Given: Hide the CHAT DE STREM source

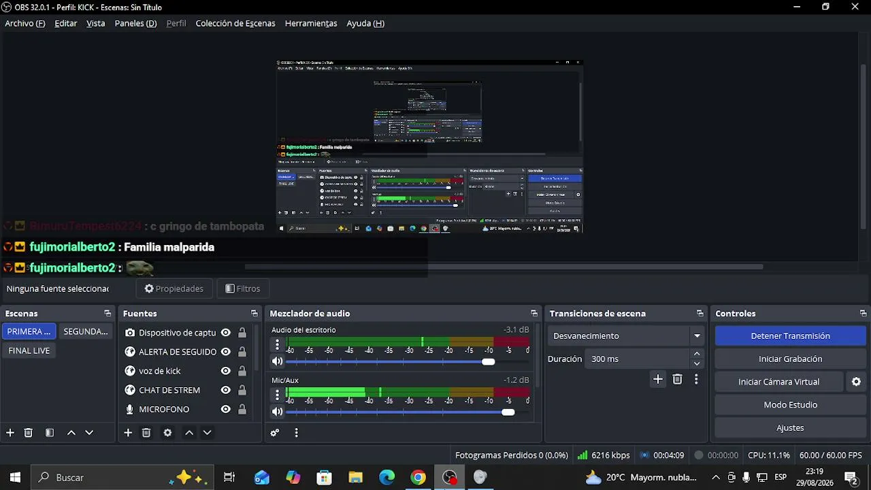Looking at the screenshot, I should tap(225, 390).
